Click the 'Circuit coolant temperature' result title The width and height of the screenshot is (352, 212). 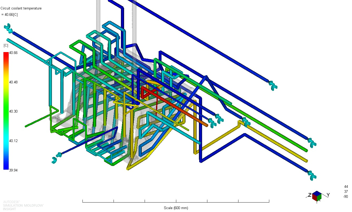click(x=21, y=8)
